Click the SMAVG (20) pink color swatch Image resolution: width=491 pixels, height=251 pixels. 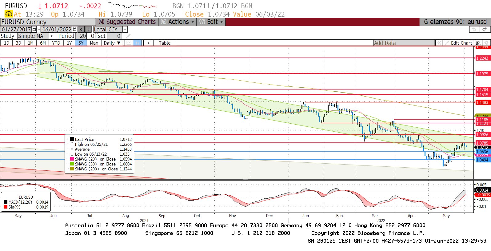pos(72,159)
